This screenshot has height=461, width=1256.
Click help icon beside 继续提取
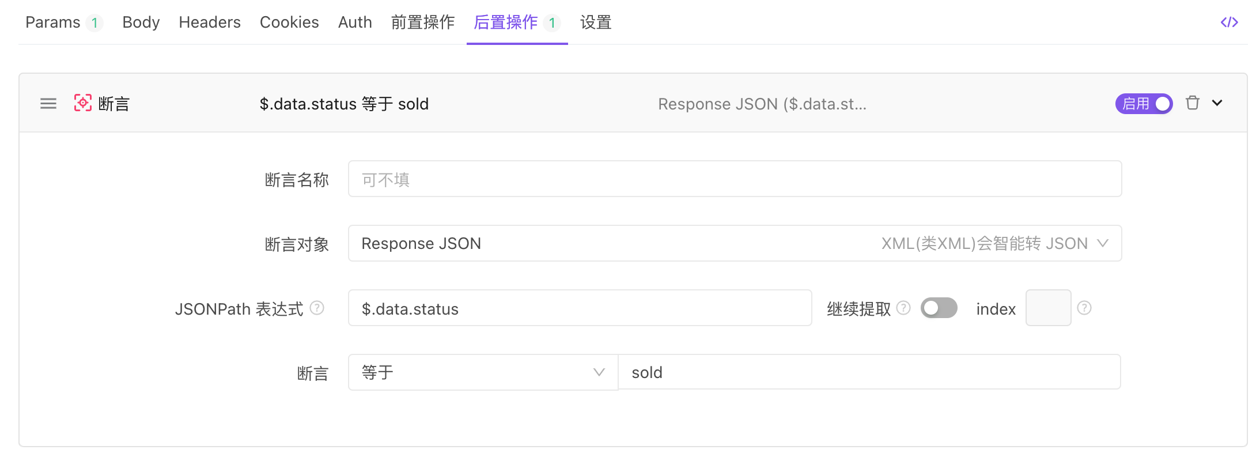[x=903, y=308]
